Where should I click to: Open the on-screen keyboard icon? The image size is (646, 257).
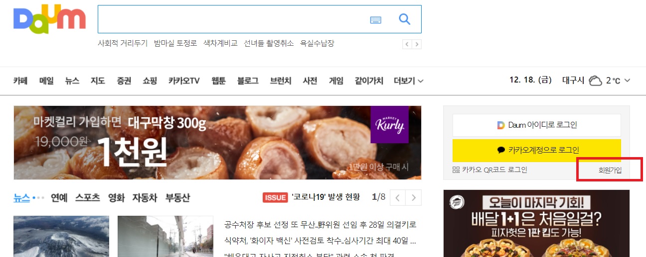coord(375,20)
